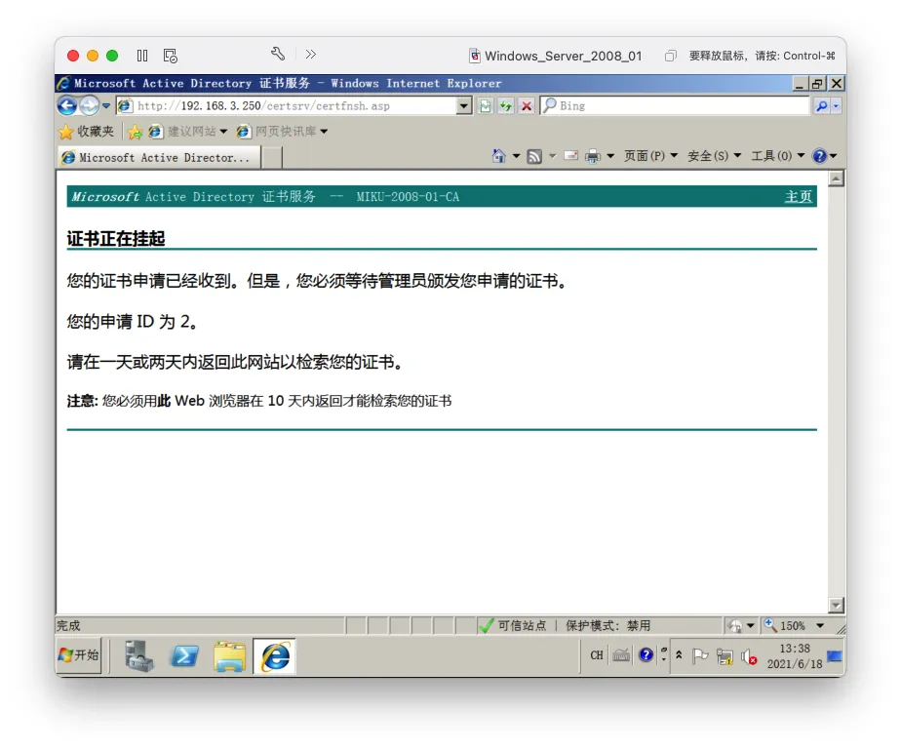Click 可信站点 security zone indicator

[513, 626]
